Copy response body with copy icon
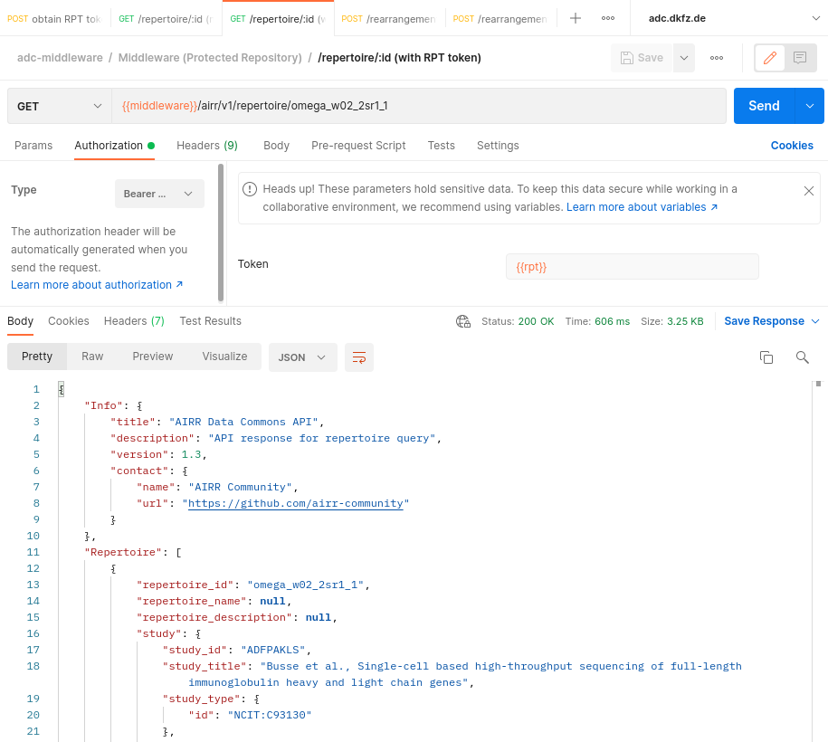This screenshot has height=742, width=828. pos(766,357)
